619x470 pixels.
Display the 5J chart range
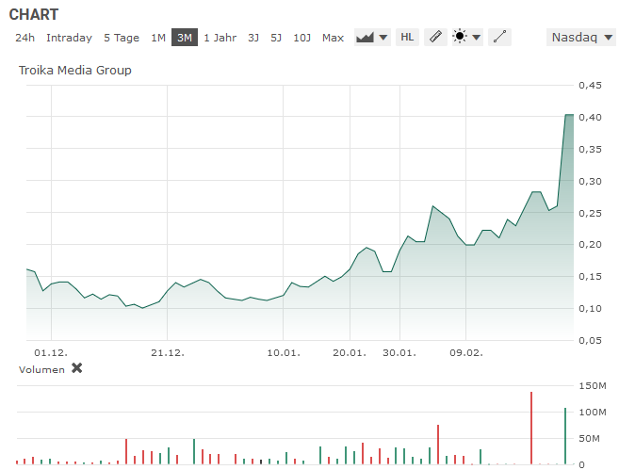pyautogui.click(x=276, y=38)
